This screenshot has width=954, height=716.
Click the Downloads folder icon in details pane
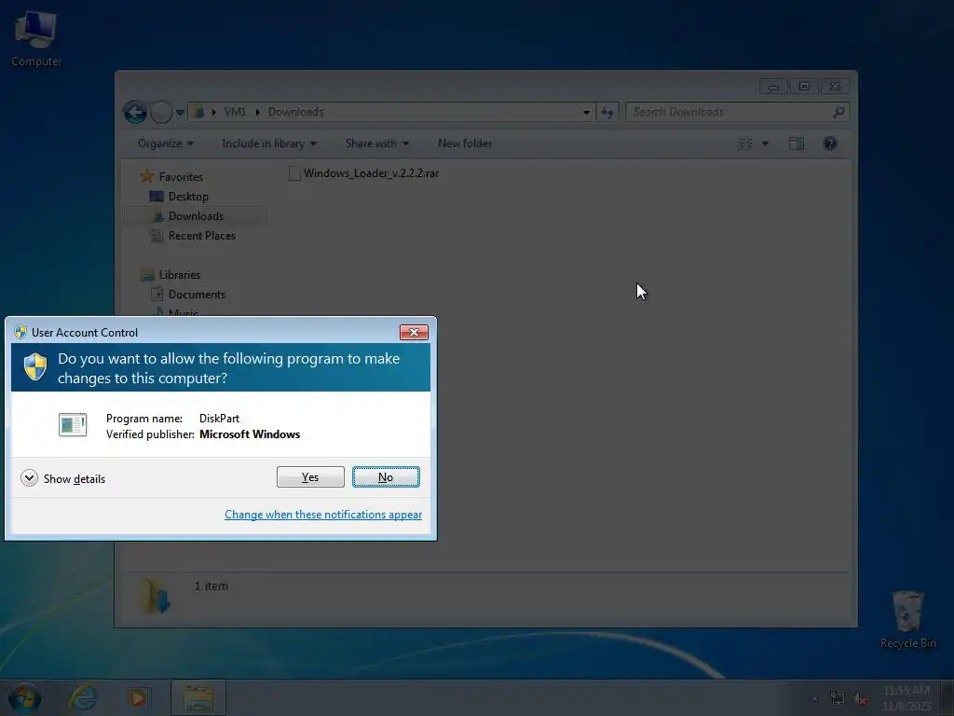[x=156, y=596]
